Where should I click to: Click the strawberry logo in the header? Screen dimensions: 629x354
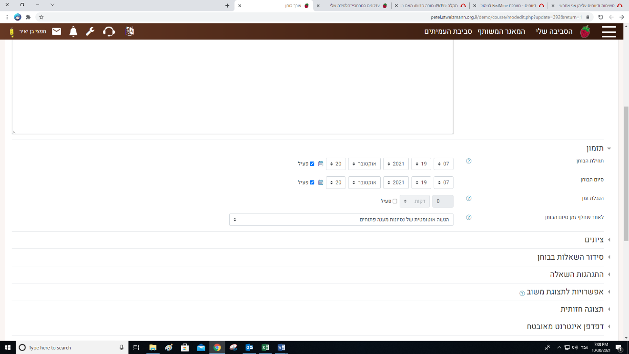coord(585,32)
